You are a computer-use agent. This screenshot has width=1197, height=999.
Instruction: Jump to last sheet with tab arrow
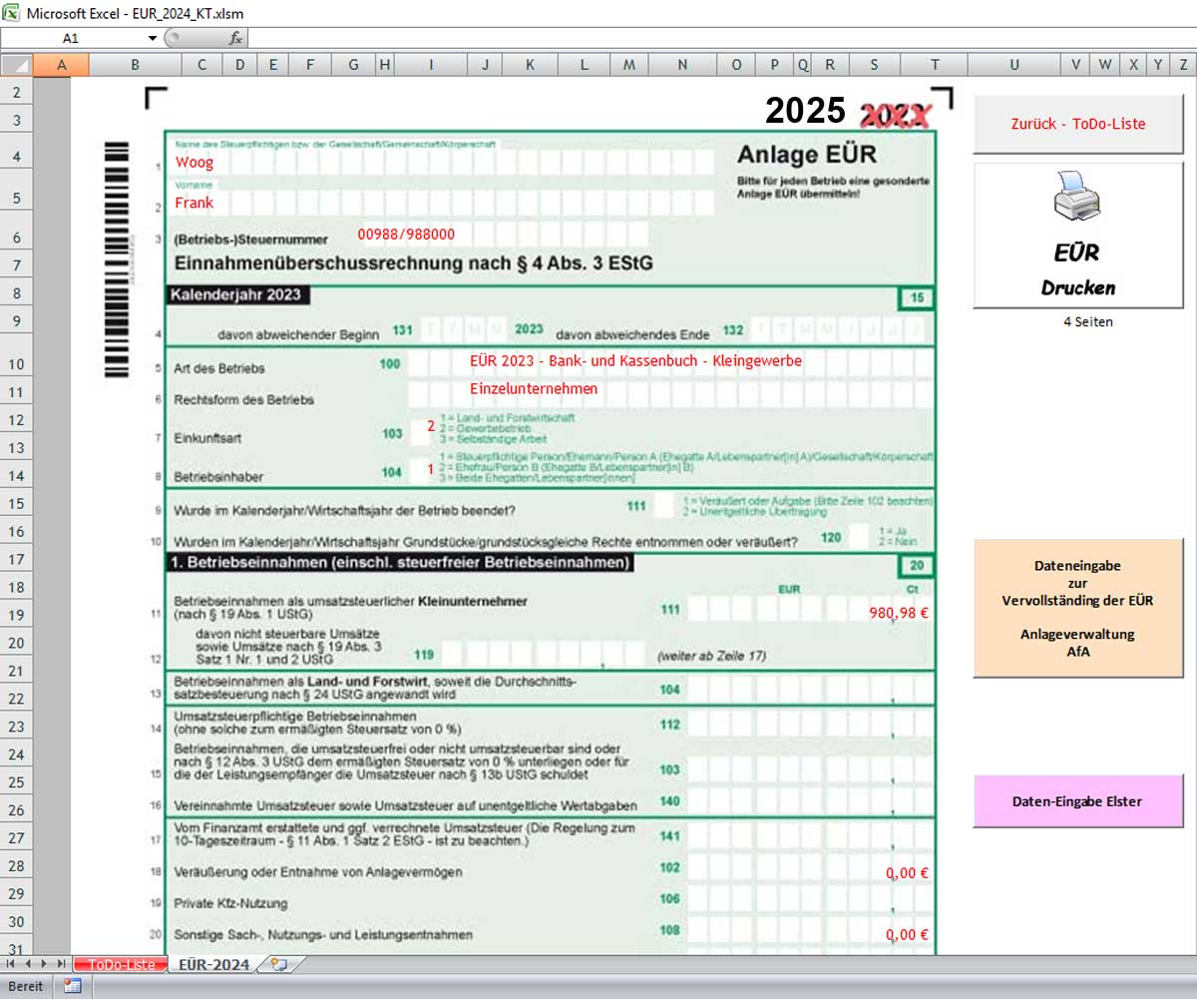point(62,964)
